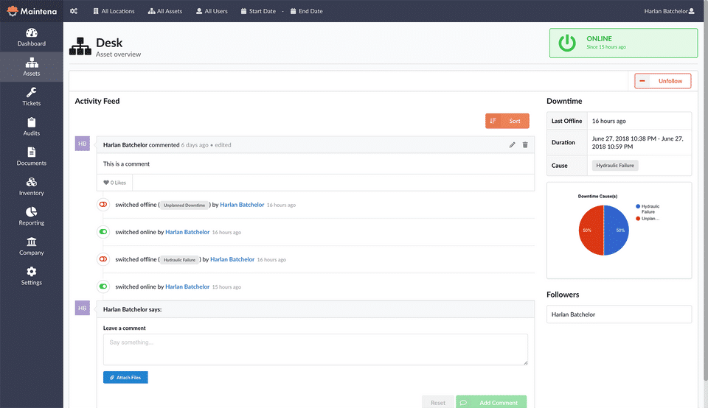
Task: Open the Assets section in sidebar
Action: click(x=32, y=67)
